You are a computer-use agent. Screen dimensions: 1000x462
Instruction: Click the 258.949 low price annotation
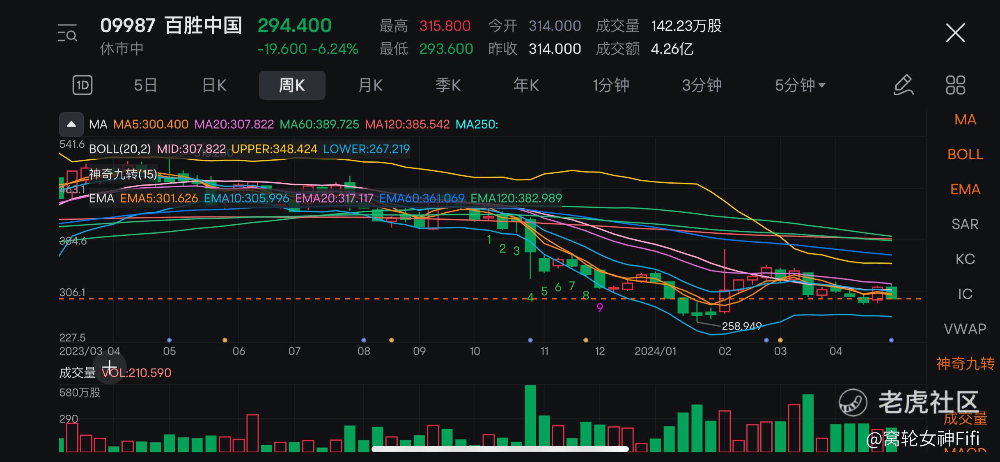tap(741, 326)
